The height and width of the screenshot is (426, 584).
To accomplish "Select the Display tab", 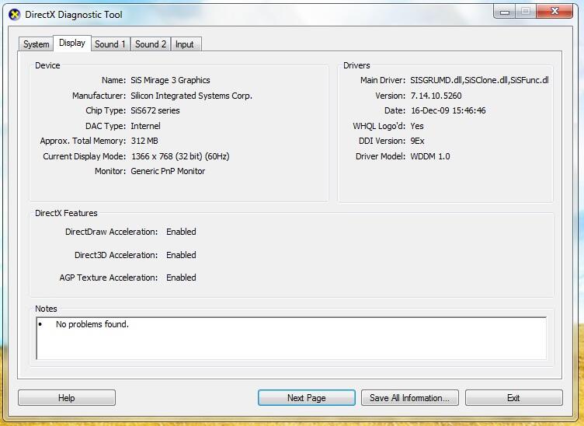I will (x=72, y=43).
